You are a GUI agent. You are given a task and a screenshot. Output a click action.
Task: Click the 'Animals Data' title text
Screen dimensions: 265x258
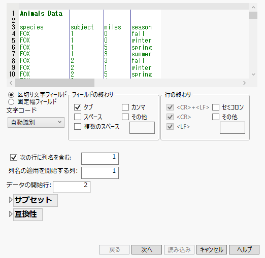(x=41, y=13)
